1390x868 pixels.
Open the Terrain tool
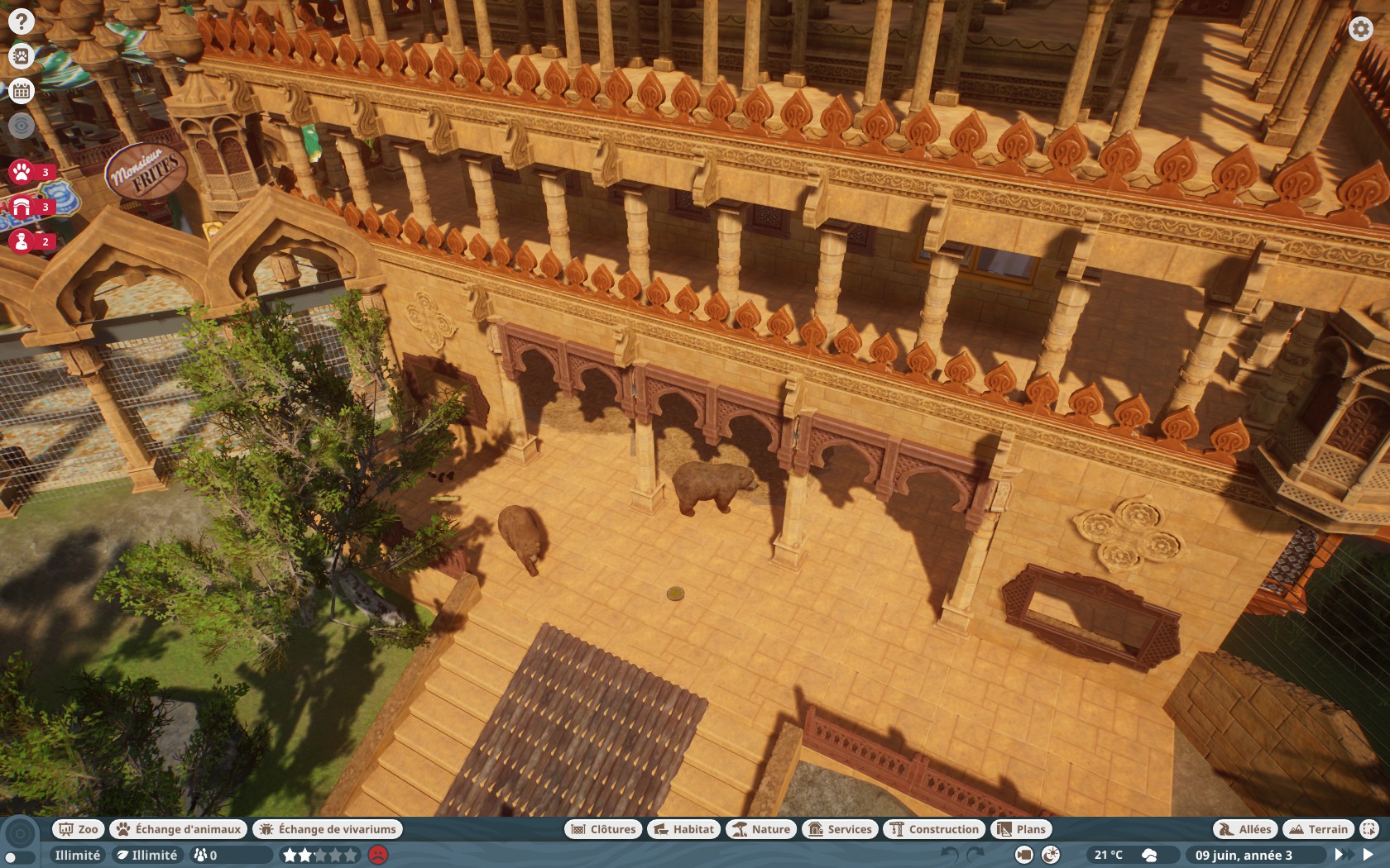(x=1319, y=829)
